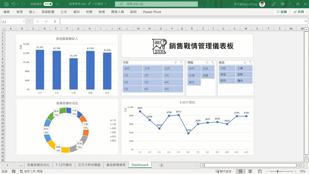
Task: Click the pen drawing icon in title bar
Action: pyautogui.click(x=273, y=4)
